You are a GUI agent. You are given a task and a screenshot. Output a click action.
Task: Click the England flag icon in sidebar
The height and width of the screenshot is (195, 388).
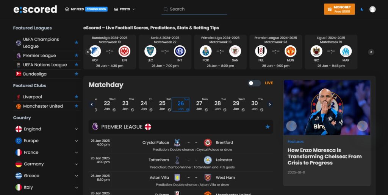coord(19,129)
